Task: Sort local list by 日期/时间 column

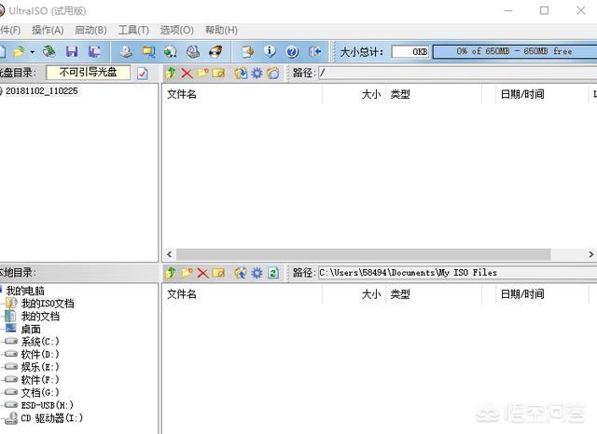Action: [x=542, y=294]
